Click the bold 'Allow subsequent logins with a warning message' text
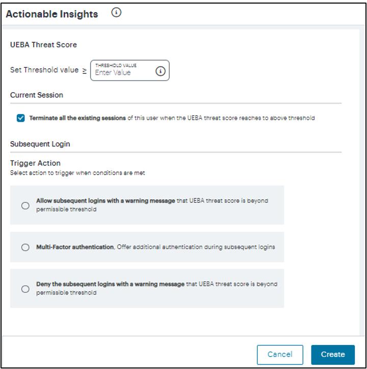367x369 pixels. (106, 201)
